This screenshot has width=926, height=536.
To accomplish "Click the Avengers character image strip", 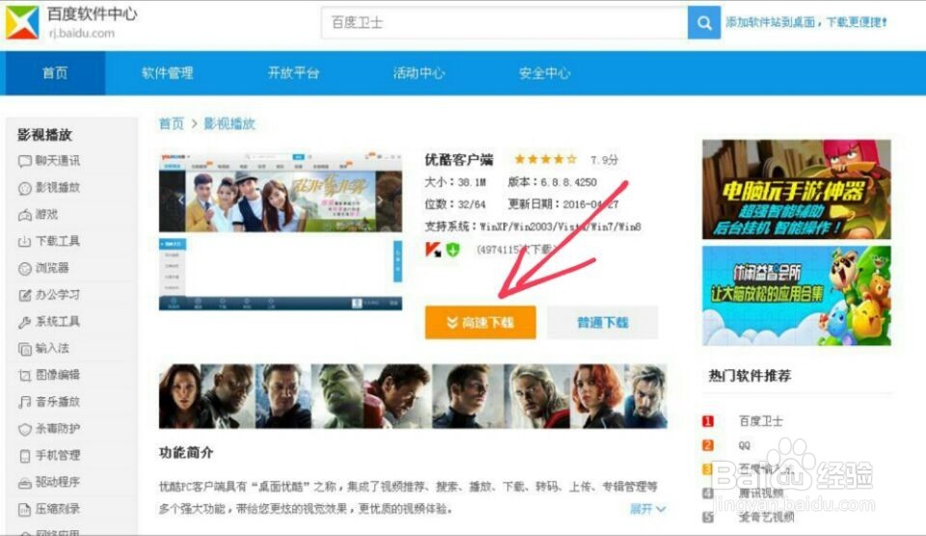I will (x=413, y=396).
